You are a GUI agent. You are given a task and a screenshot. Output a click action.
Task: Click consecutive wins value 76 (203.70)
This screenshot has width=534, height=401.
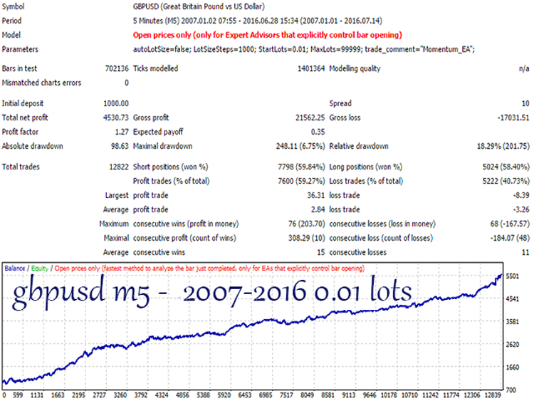tap(306, 224)
